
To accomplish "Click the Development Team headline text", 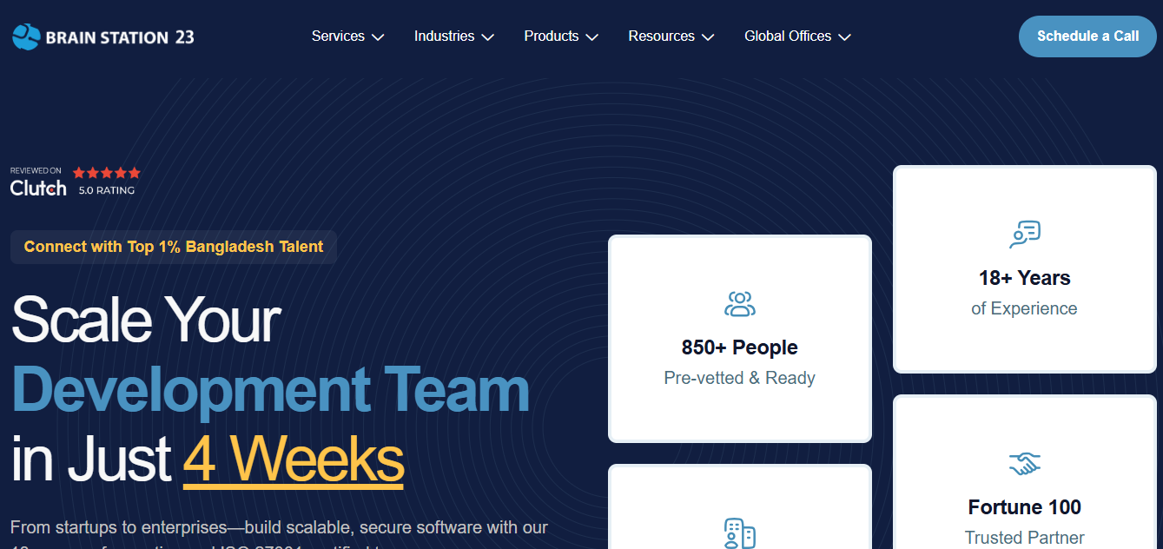I will 271,391.
